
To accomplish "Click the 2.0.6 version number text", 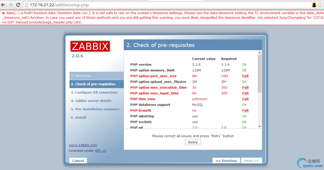I will click(78, 56).
